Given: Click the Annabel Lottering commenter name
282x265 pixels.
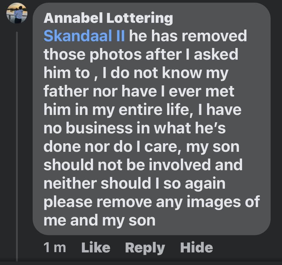Looking at the screenshot, I should [x=108, y=18].
